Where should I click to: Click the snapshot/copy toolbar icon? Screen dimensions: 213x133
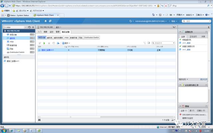point(54,43)
